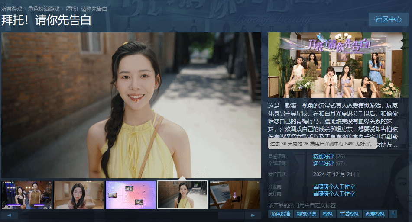Screen dimensions: 412x222
Task: Select the pink story flowchart thumbnail
Action: coord(130,195)
